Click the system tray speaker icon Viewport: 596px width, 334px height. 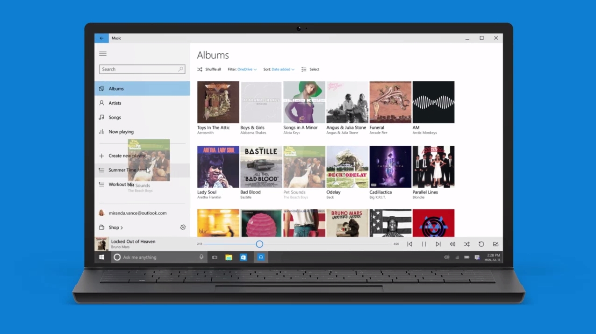pyautogui.click(x=446, y=257)
